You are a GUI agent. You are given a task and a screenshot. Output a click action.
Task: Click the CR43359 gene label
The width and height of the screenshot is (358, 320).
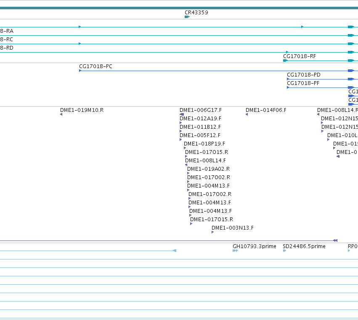click(x=196, y=13)
